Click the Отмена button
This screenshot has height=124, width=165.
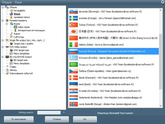point(57,119)
